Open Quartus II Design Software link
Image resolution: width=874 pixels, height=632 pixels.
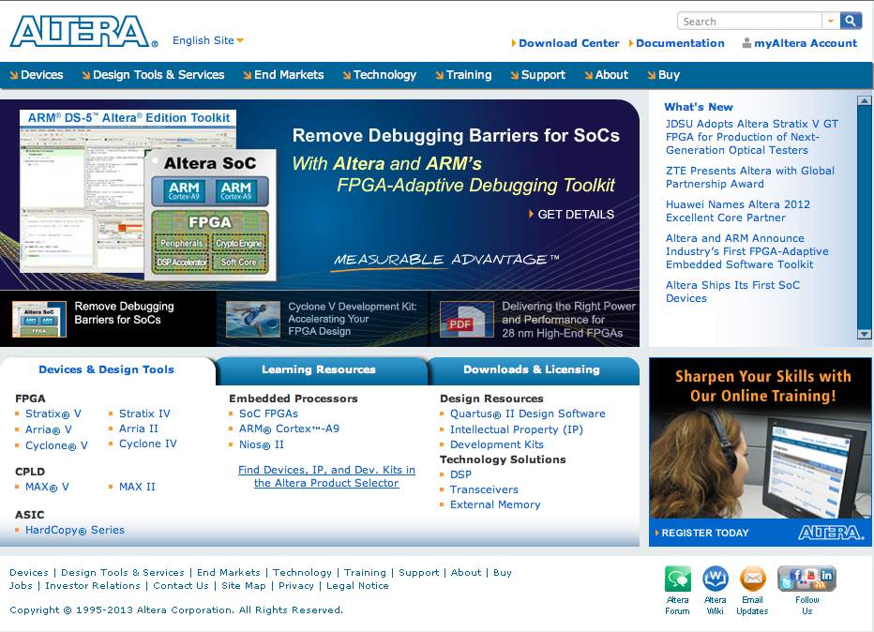pyautogui.click(x=528, y=414)
